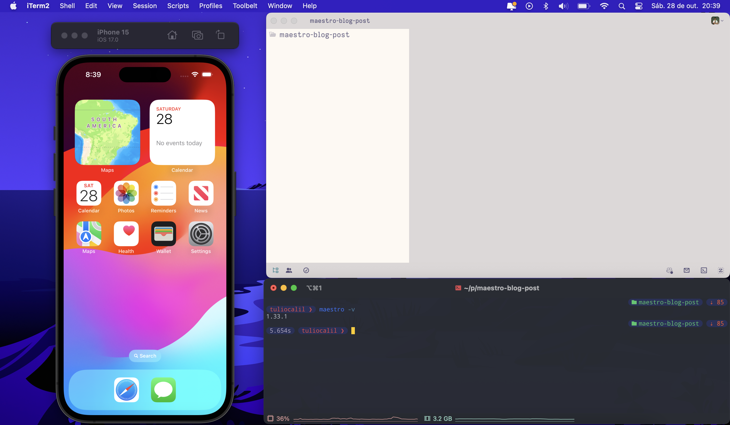
Task: Click the iTerm2 memory 3.2 GB status component
Action: (x=499, y=418)
